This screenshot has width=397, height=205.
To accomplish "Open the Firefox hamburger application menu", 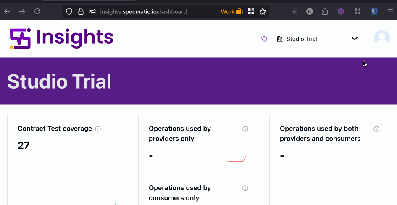I will click(x=390, y=11).
